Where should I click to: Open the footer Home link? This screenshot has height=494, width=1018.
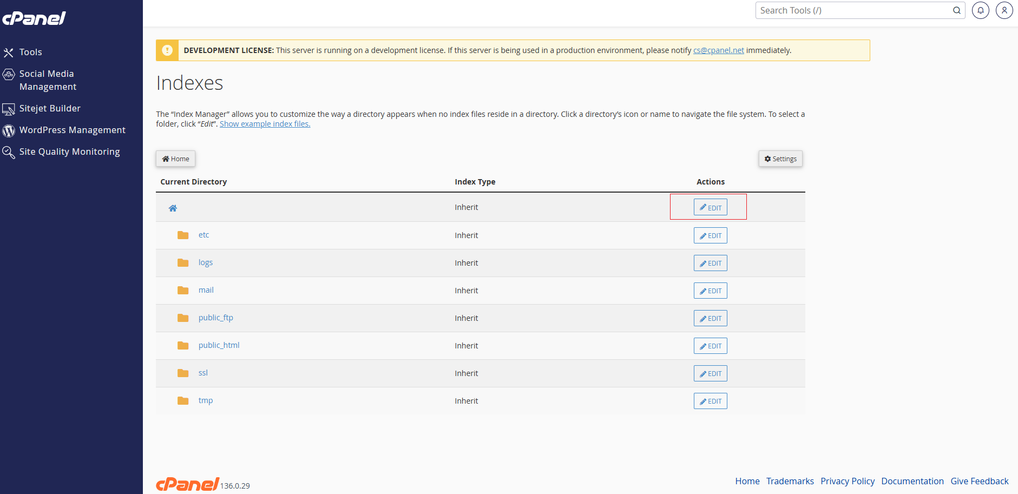click(x=747, y=481)
